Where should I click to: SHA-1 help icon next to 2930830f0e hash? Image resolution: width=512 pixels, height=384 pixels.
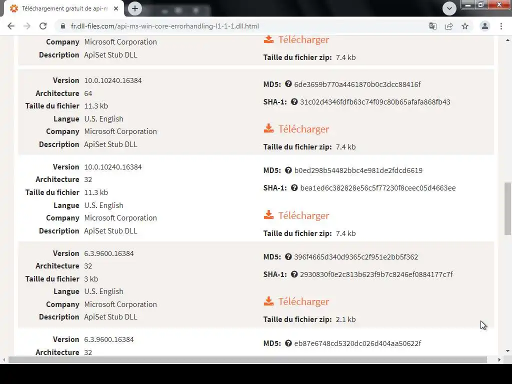(294, 274)
